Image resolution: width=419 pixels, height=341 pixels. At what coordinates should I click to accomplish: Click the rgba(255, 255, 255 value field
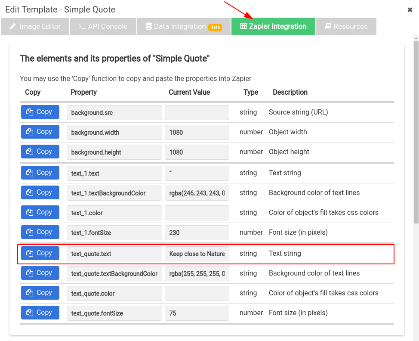coord(197,273)
